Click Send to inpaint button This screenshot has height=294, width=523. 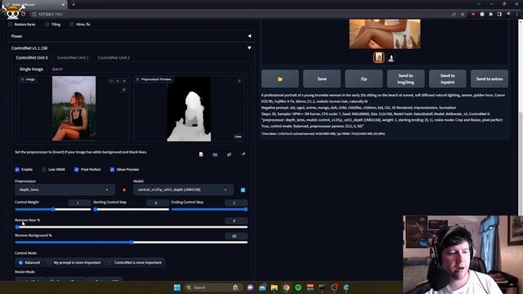click(x=448, y=79)
